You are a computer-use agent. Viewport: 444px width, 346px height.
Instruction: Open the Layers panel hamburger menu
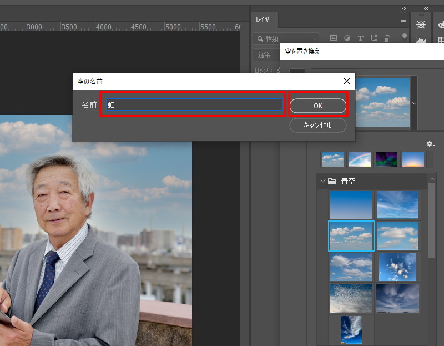tap(403, 19)
